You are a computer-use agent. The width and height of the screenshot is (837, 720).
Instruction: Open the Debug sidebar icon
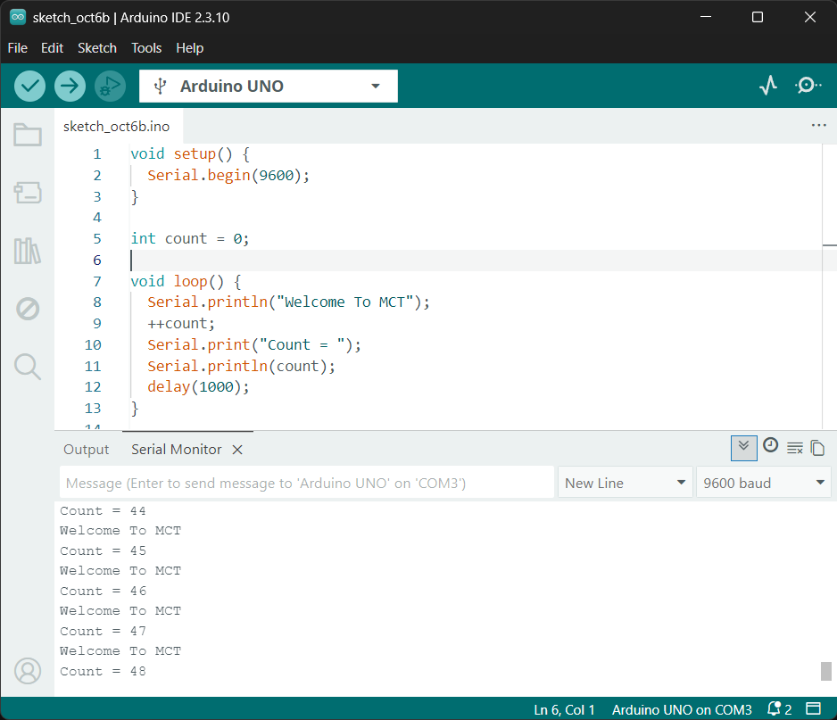(x=28, y=309)
